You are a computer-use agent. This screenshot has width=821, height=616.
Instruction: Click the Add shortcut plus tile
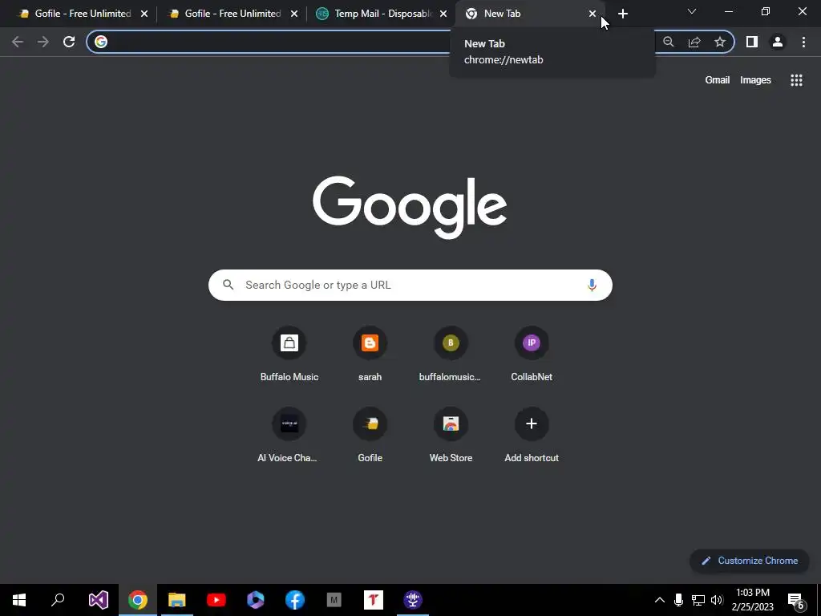pyautogui.click(x=532, y=435)
